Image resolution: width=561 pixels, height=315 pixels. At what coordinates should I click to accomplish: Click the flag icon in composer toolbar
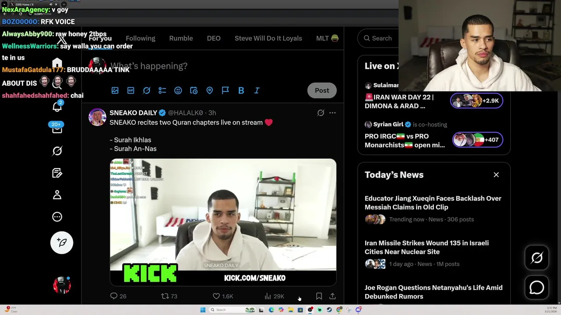tap(225, 90)
